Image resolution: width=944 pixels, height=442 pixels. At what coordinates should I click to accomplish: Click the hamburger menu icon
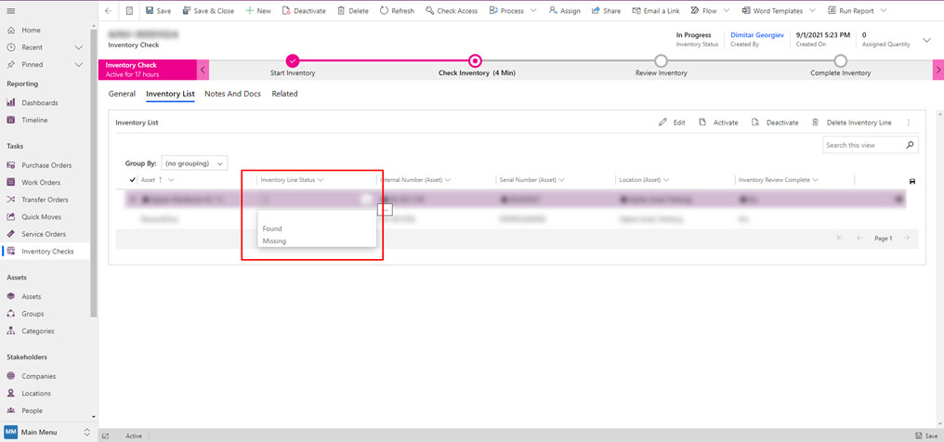pos(11,11)
